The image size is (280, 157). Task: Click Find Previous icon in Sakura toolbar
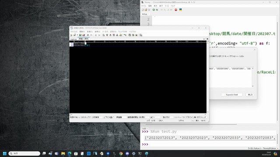coord(110,35)
